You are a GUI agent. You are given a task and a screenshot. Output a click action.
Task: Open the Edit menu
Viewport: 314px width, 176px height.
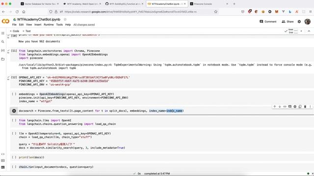[x=21, y=25]
